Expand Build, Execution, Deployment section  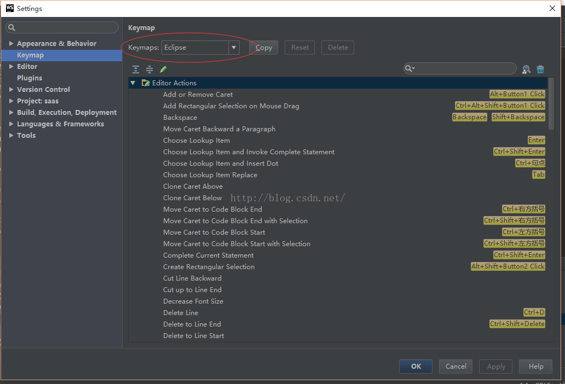pos(11,112)
